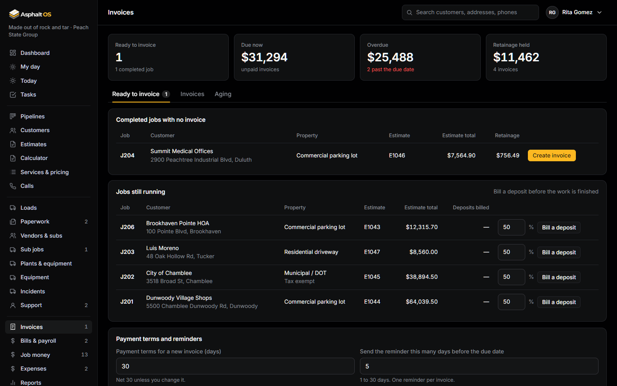Click the reminder days before due field
Image resolution: width=617 pixels, height=386 pixels.
pos(479,366)
